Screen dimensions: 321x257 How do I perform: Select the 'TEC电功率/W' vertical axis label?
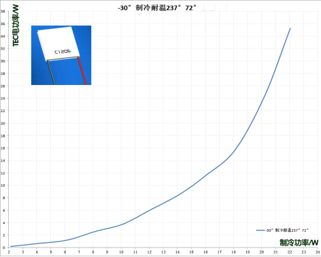coord(16,26)
